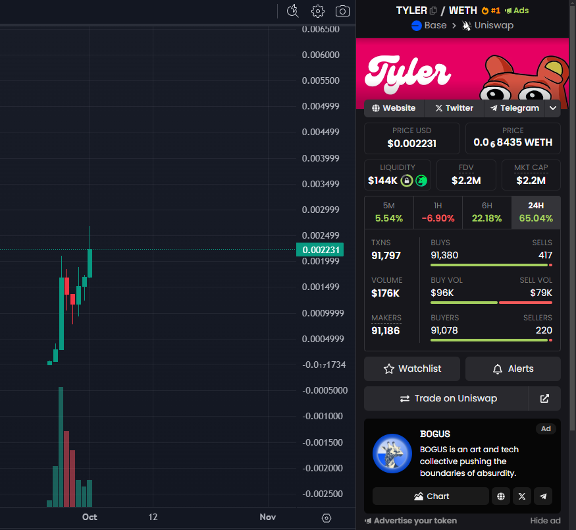Click the buys versus sells ratio bar

491,265
